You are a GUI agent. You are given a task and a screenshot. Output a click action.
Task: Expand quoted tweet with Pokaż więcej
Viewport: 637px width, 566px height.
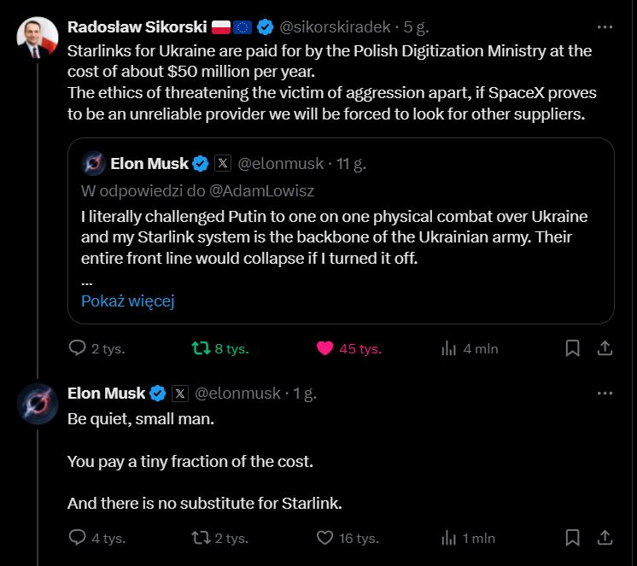click(127, 301)
